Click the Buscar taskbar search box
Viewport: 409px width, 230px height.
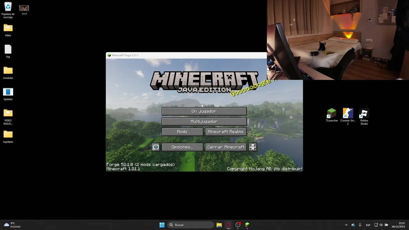[x=191, y=225]
